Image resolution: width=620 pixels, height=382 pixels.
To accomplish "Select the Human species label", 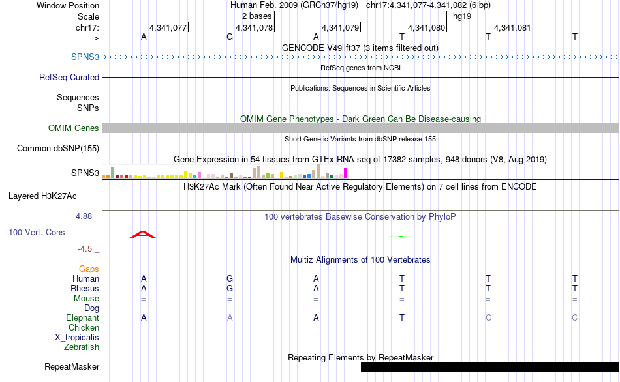I will [x=85, y=278].
